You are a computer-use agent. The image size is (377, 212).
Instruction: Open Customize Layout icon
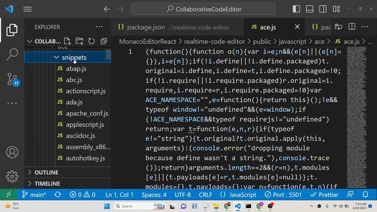(336, 9)
